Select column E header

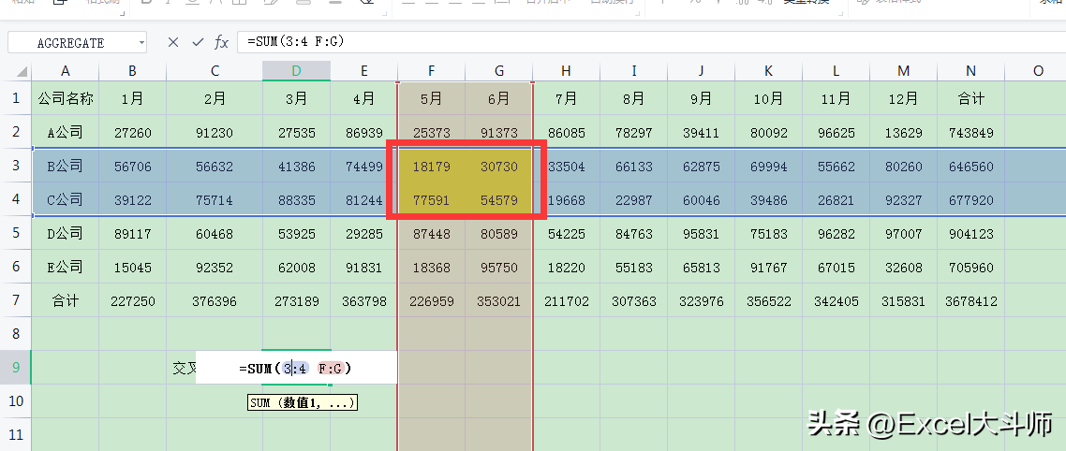point(364,70)
